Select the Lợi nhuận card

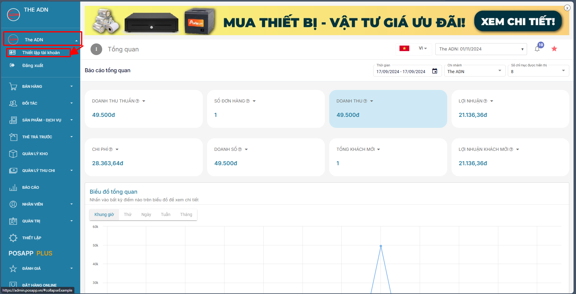(x=510, y=109)
